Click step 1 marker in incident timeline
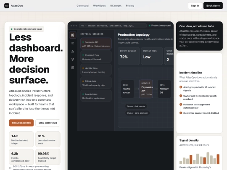The image size is (227, 170). click(181, 87)
